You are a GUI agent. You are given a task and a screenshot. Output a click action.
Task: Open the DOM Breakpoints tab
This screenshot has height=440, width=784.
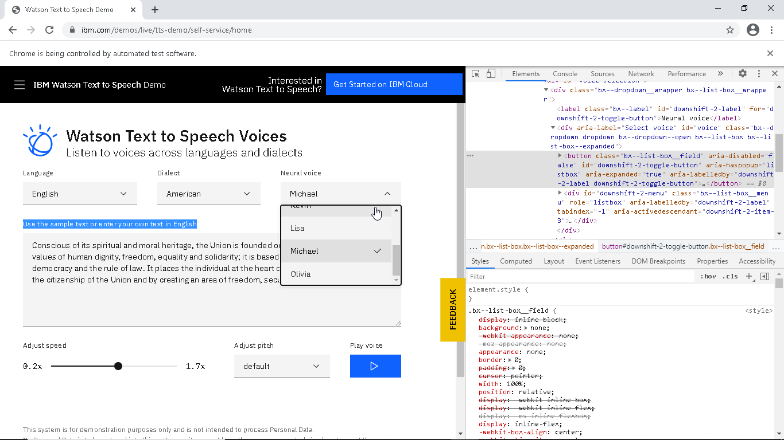click(x=658, y=261)
